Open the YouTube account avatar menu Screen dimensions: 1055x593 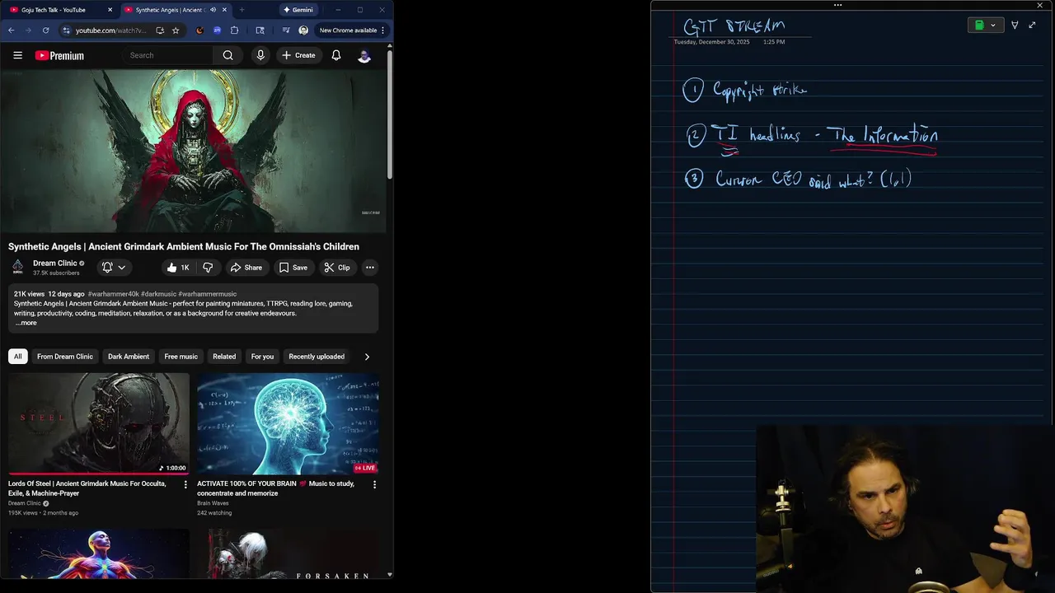364,55
